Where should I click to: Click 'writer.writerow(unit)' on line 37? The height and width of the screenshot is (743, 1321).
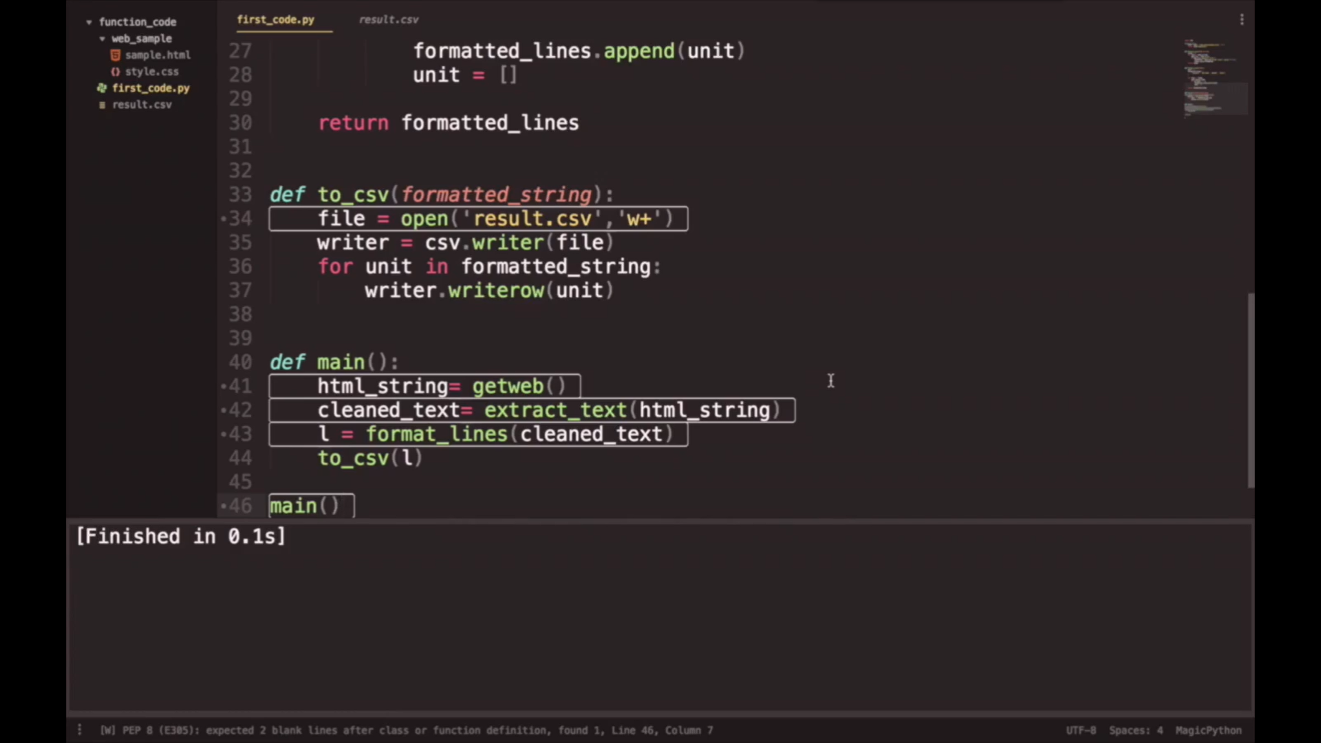click(488, 290)
